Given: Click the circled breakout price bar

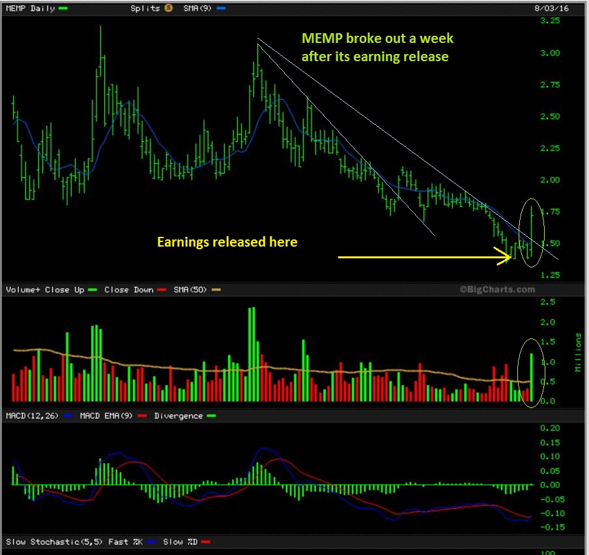Looking at the screenshot, I should [x=532, y=231].
